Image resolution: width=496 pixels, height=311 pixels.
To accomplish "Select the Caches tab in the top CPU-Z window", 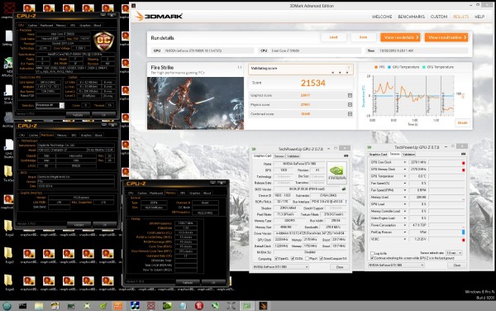I will [32, 26].
